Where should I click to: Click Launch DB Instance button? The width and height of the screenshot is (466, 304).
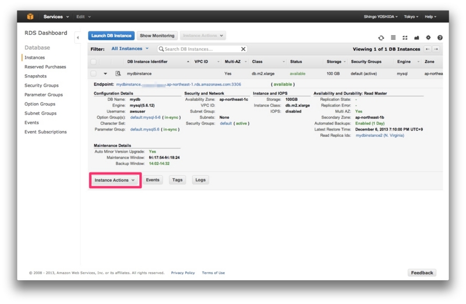pyautogui.click(x=111, y=36)
